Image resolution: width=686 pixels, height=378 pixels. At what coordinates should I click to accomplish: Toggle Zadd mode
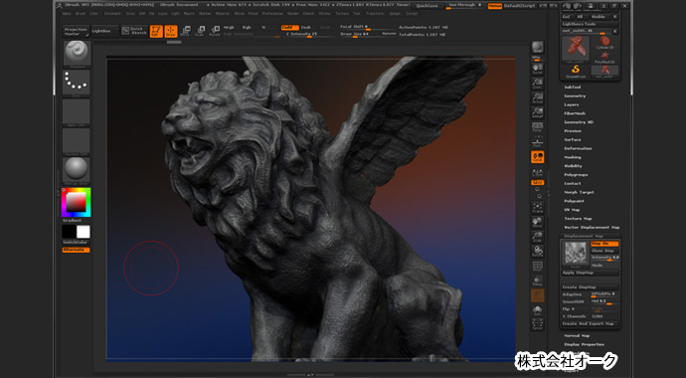pyautogui.click(x=289, y=27)
